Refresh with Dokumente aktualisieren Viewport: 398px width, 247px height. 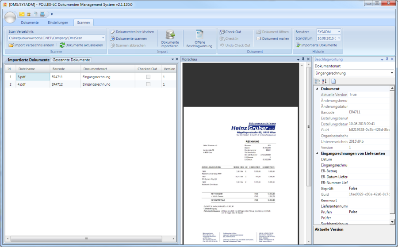click(x=62, y=45)
